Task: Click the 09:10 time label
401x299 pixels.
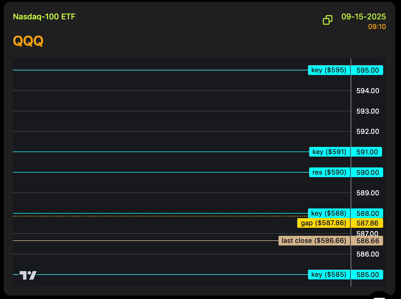Action: pos(377,27)
